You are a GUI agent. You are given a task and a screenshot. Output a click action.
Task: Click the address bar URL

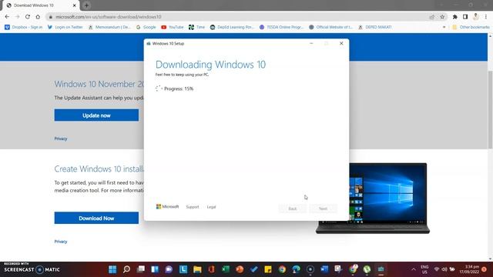(x=109, y=17)
